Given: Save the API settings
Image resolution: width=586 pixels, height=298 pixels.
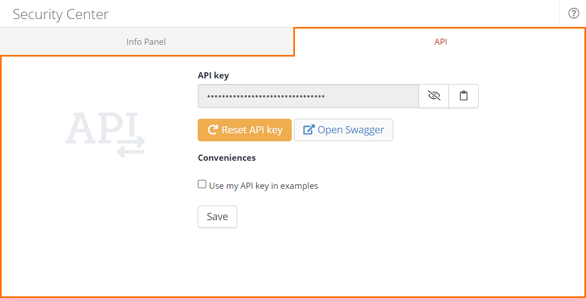Looking at the screenshot, I should 217,217.
